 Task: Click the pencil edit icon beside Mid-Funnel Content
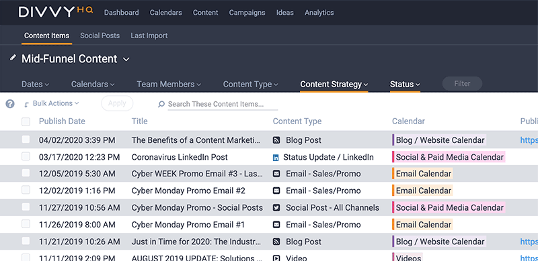[13, 58]
